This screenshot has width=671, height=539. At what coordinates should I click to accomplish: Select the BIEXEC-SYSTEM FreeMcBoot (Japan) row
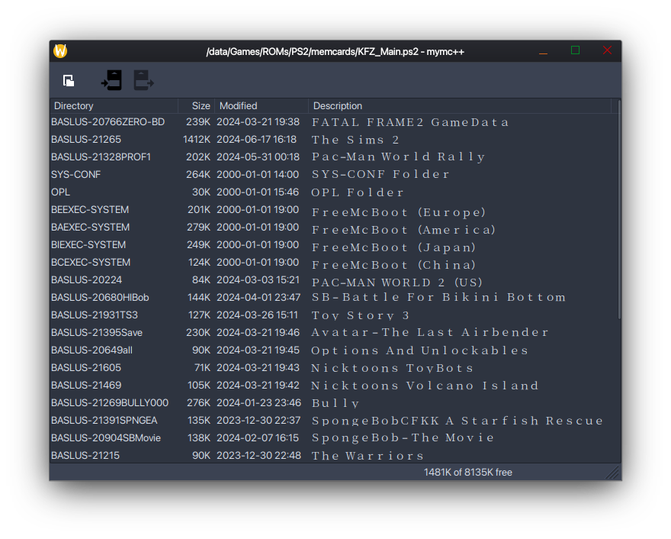tap(88, 245)
